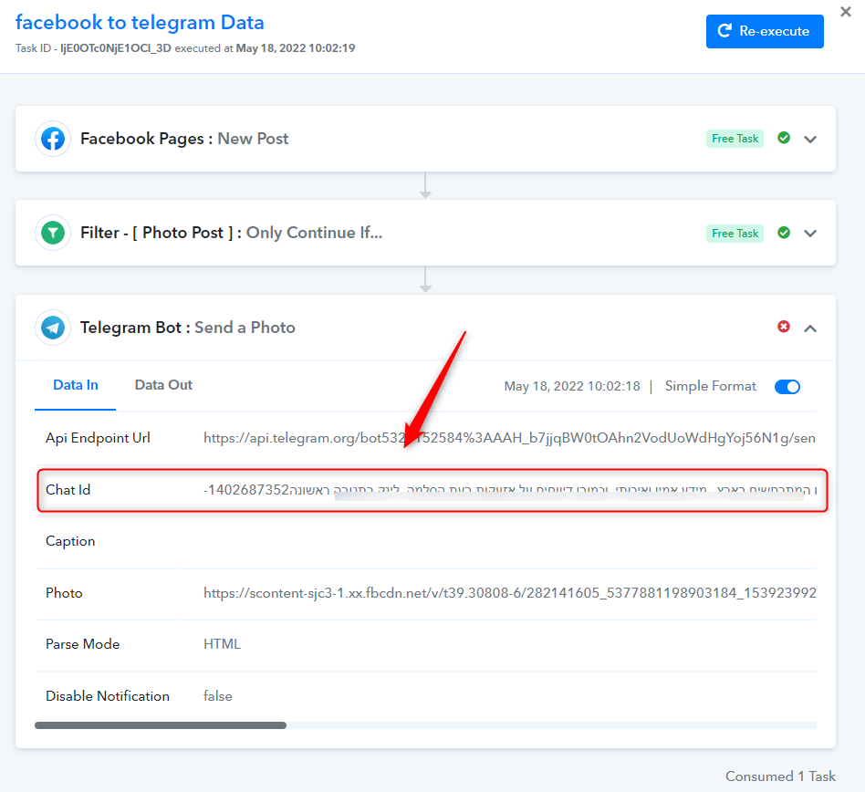Image resolution: width=865 pixels, height=792 pixels.
Task: Click the Free Task badge on Filter step
Action: (x=735, y=234)
